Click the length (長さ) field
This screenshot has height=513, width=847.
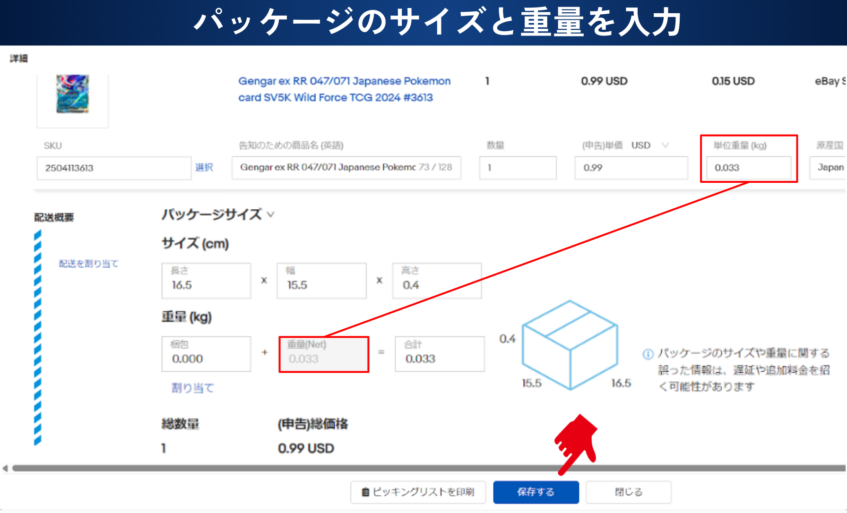[x=206, y=281]
